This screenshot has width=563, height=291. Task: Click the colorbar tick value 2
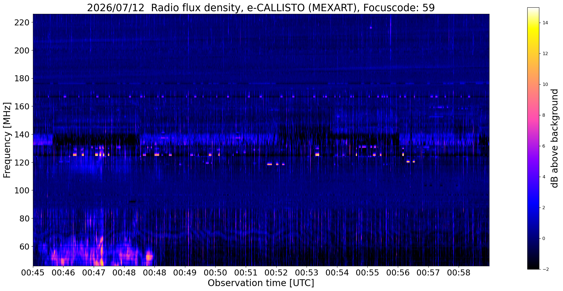544,208
